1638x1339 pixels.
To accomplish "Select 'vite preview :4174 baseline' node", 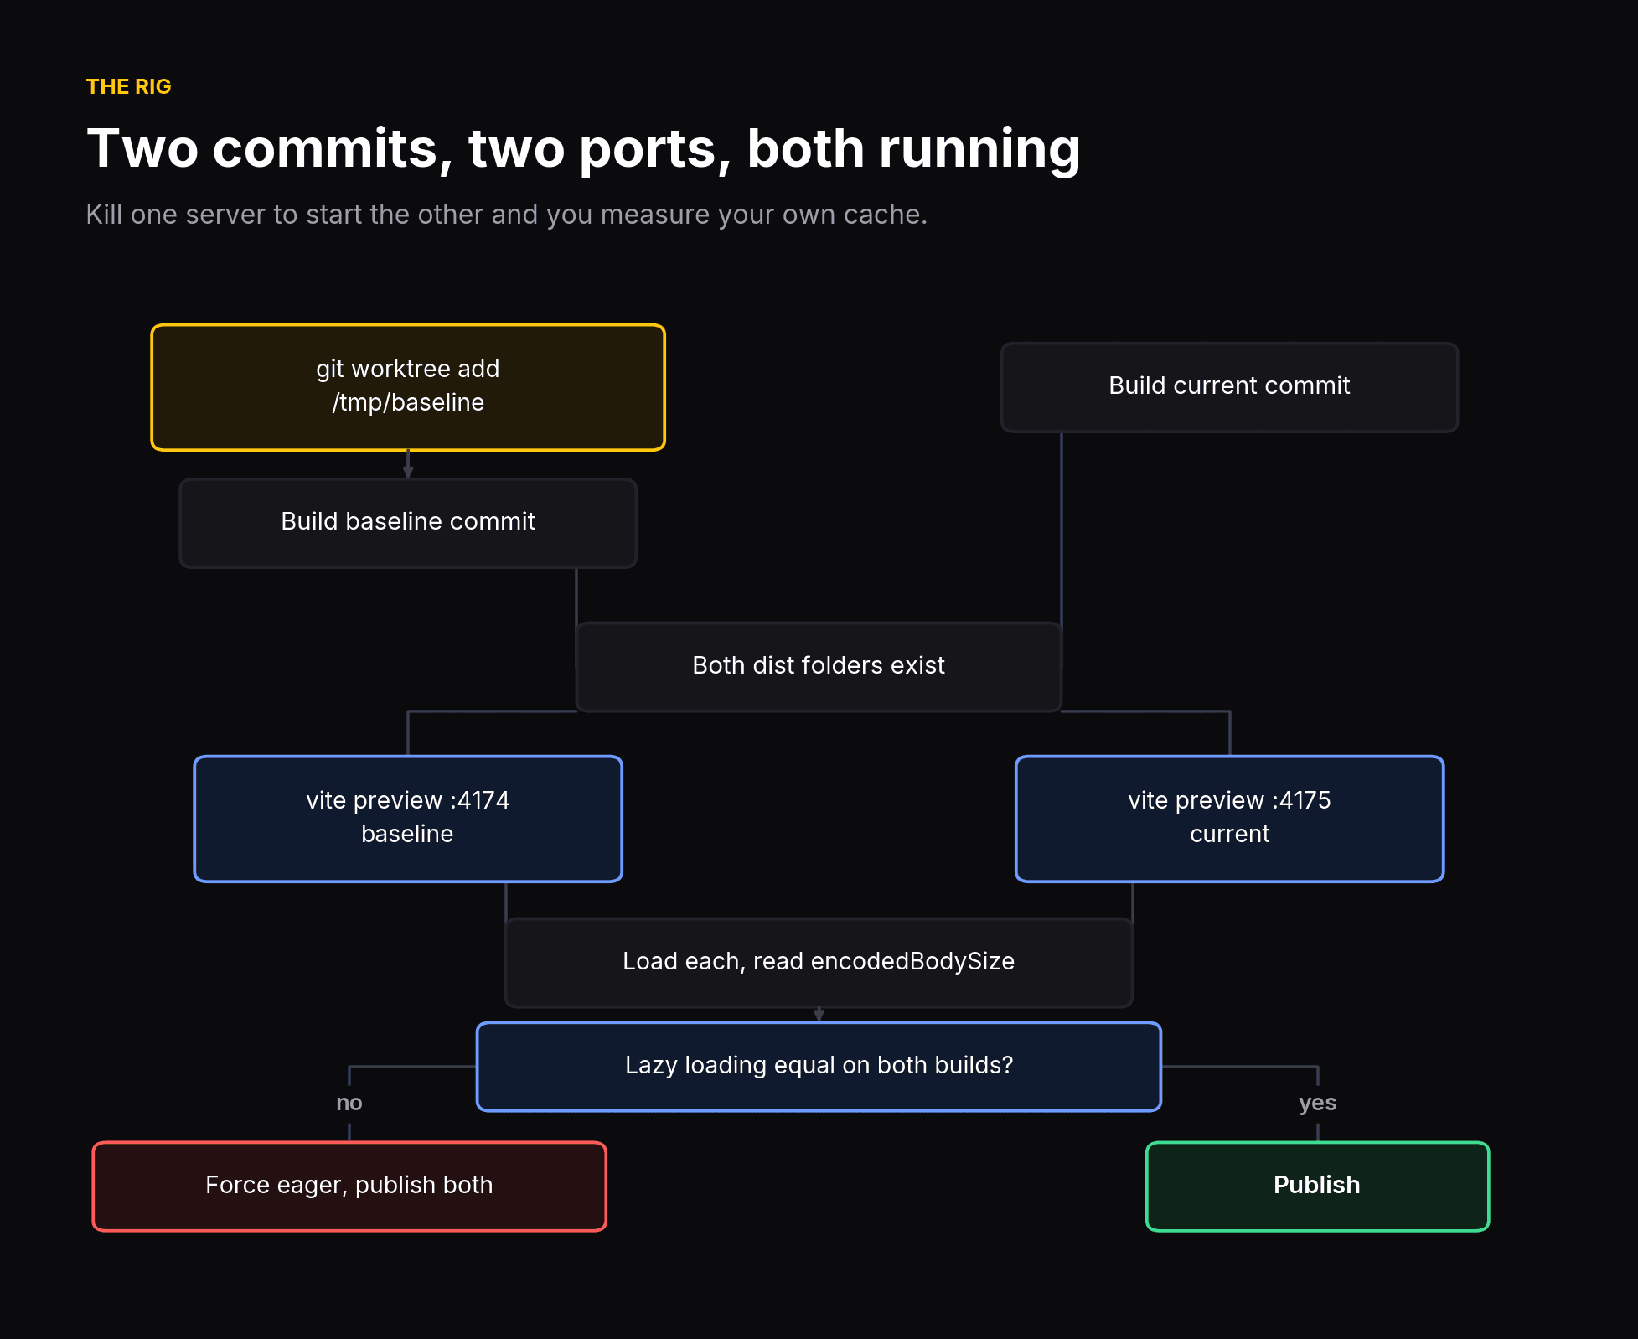I will 408,819.
